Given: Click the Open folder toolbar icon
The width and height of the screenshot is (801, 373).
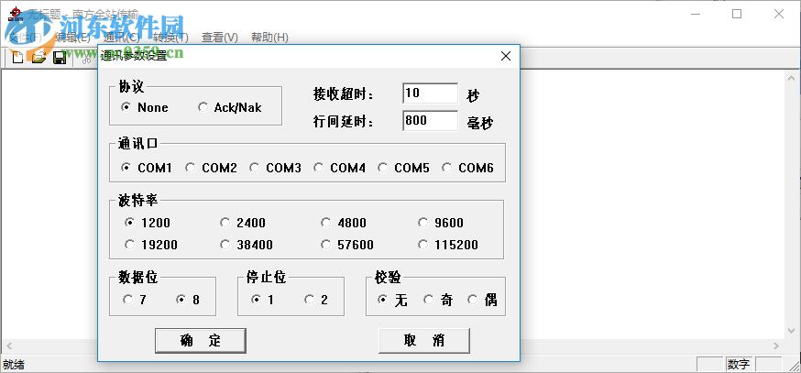Looking at the screenshot, I should coord(38,58).
